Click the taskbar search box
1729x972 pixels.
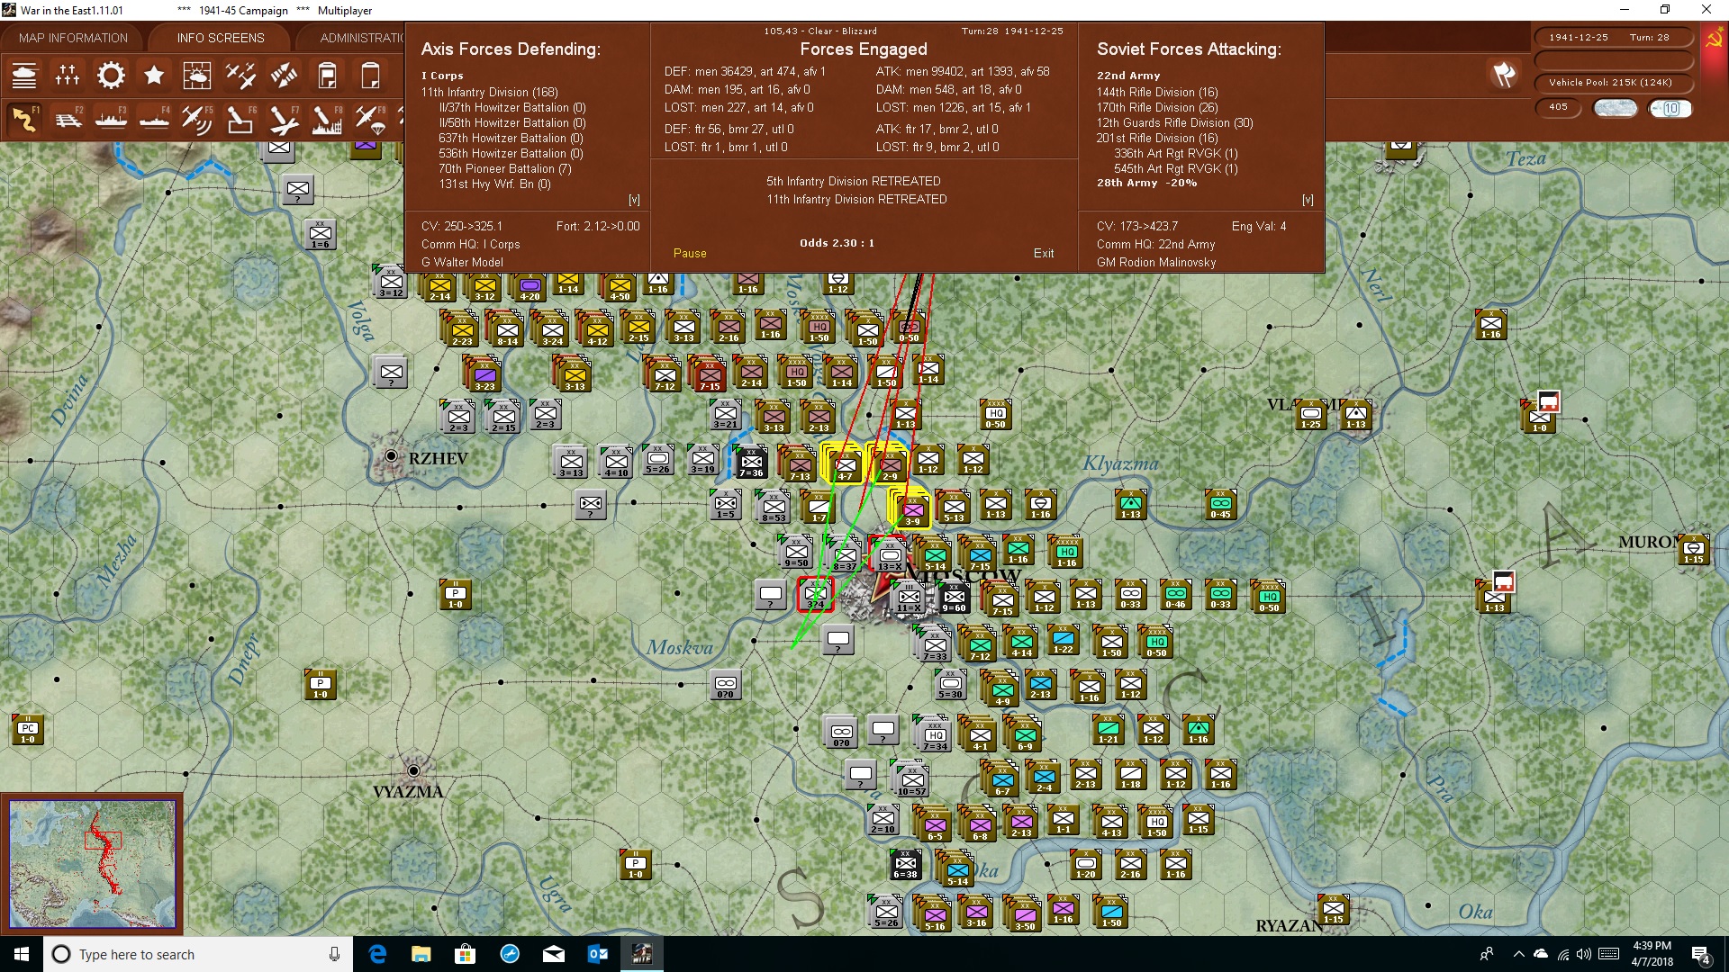pos(198,954)
